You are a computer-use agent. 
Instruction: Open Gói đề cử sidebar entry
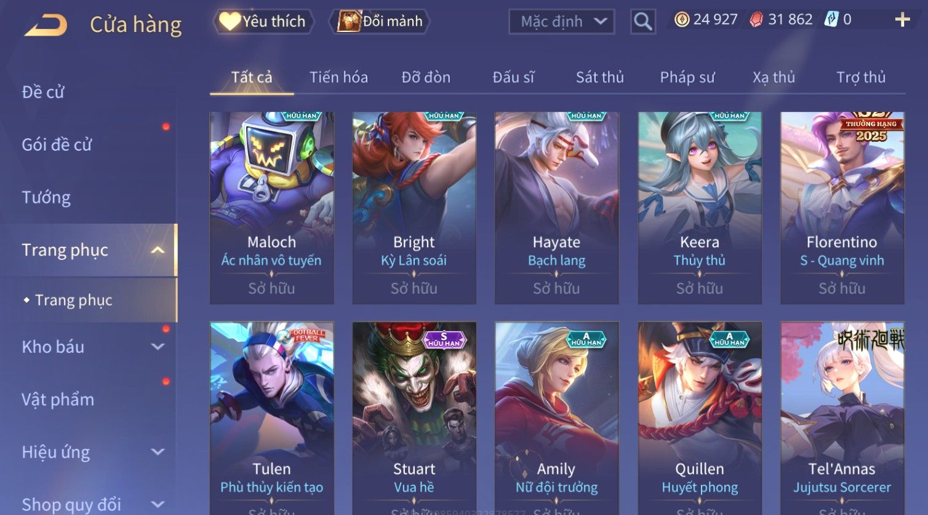point(57,145)
